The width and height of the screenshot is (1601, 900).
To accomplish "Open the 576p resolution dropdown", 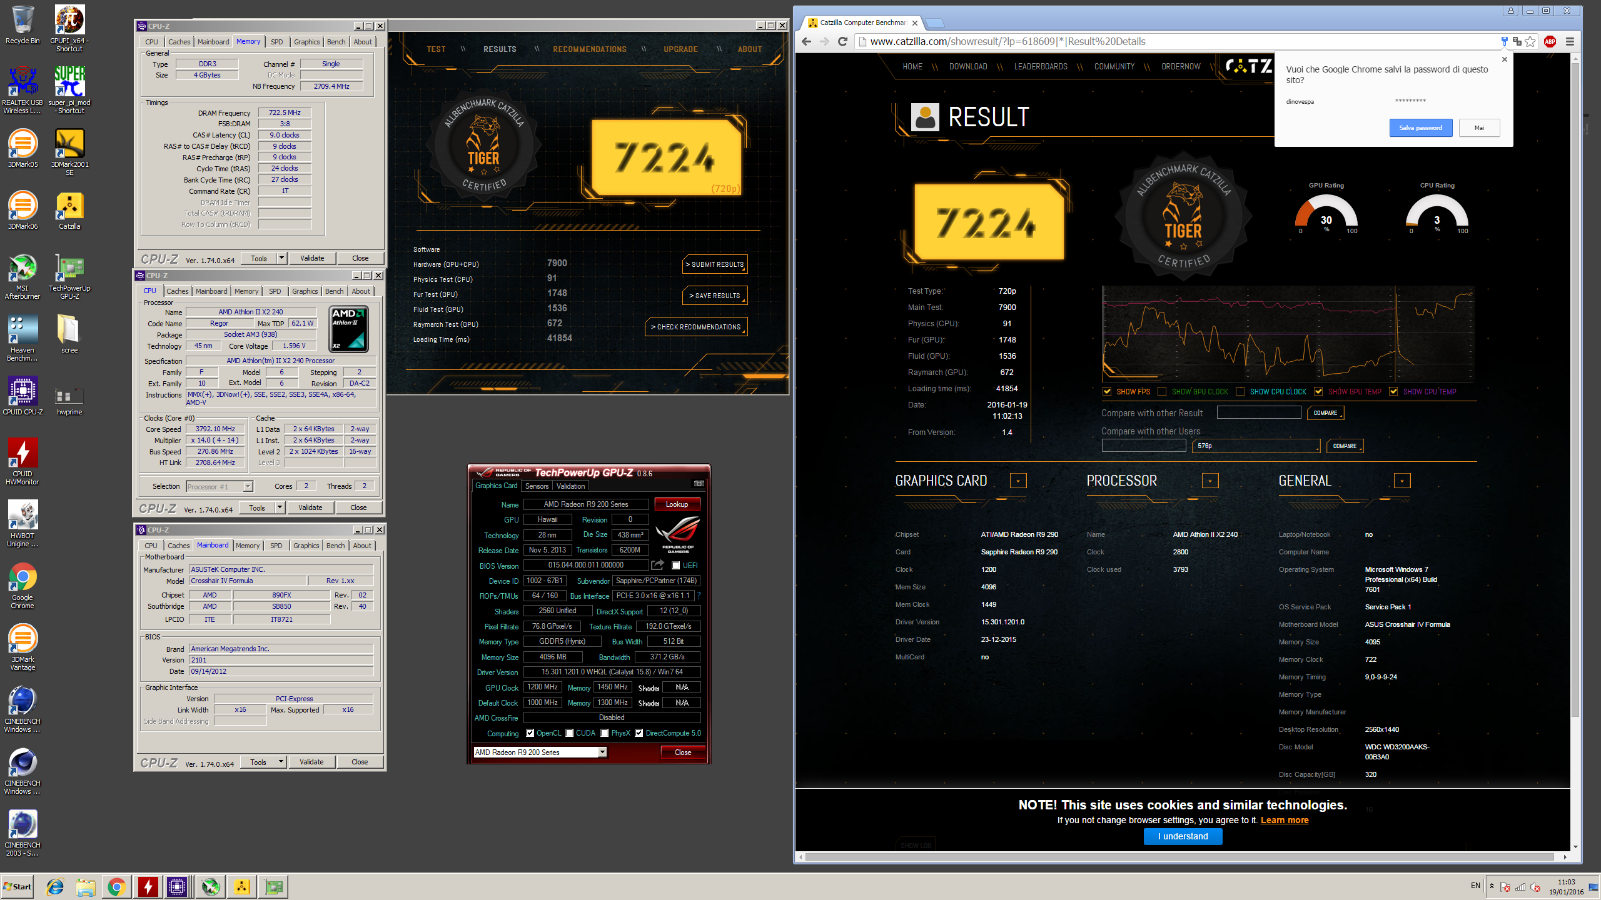I will point(1256,446).
